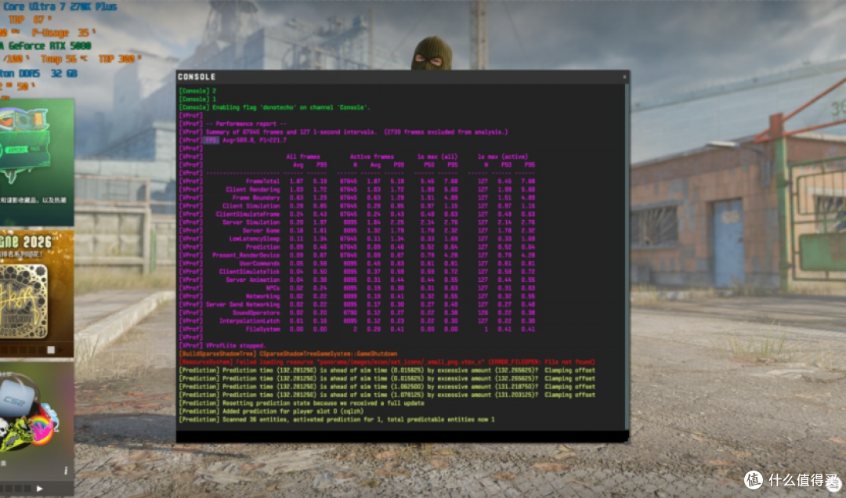Screen dimensions: 846x498
Task: Open the info icon on capsule card
Action: 66,471
